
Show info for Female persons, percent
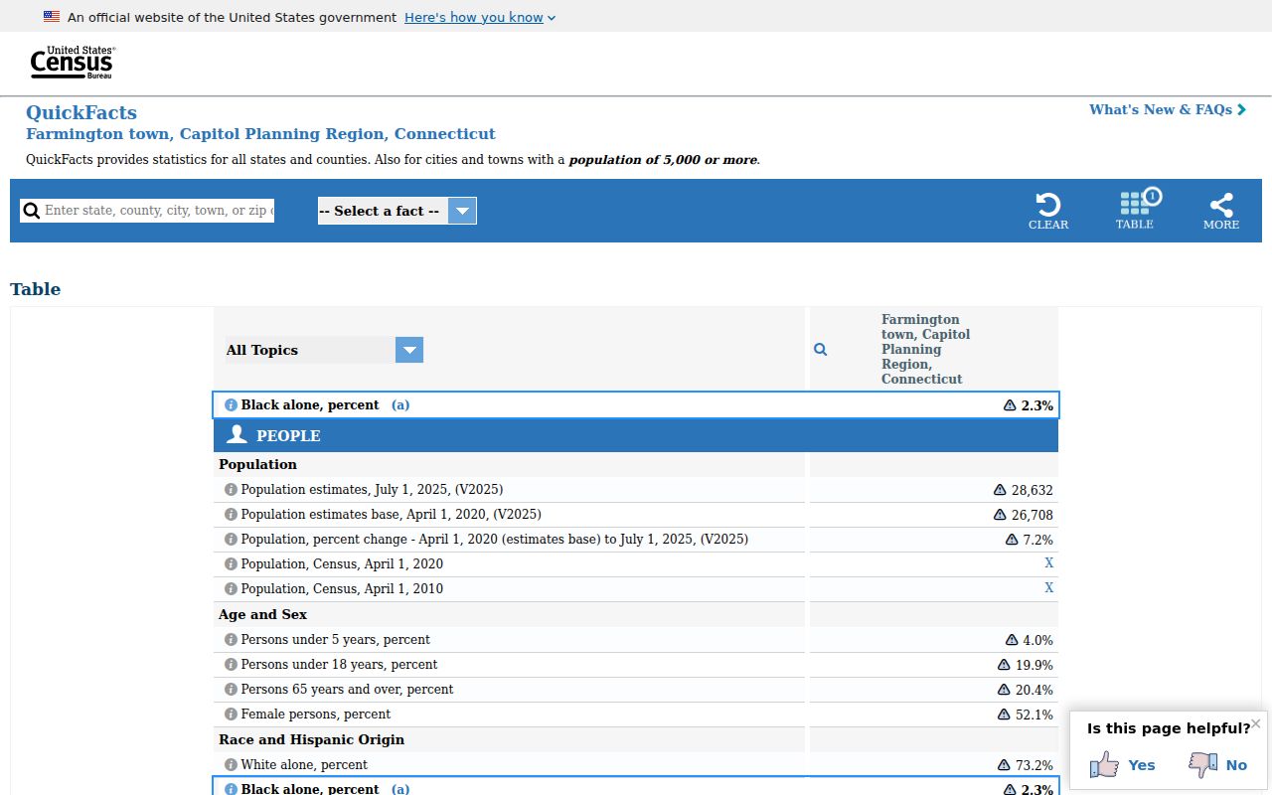(231, 715)
